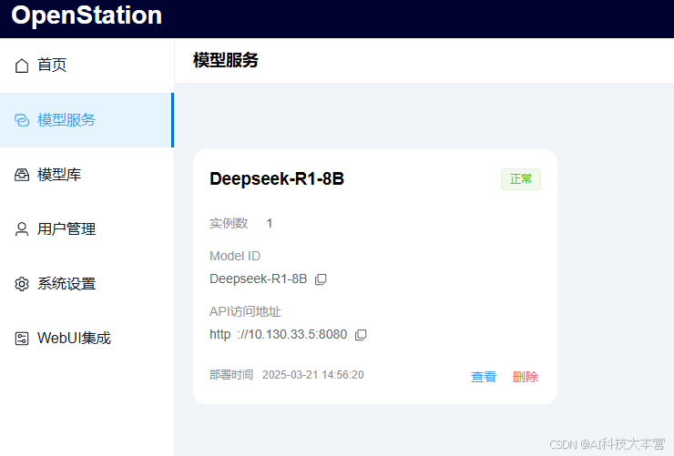Open WebUI集成 from the sidebar
The image size is (674, 456).
point(87,339)
